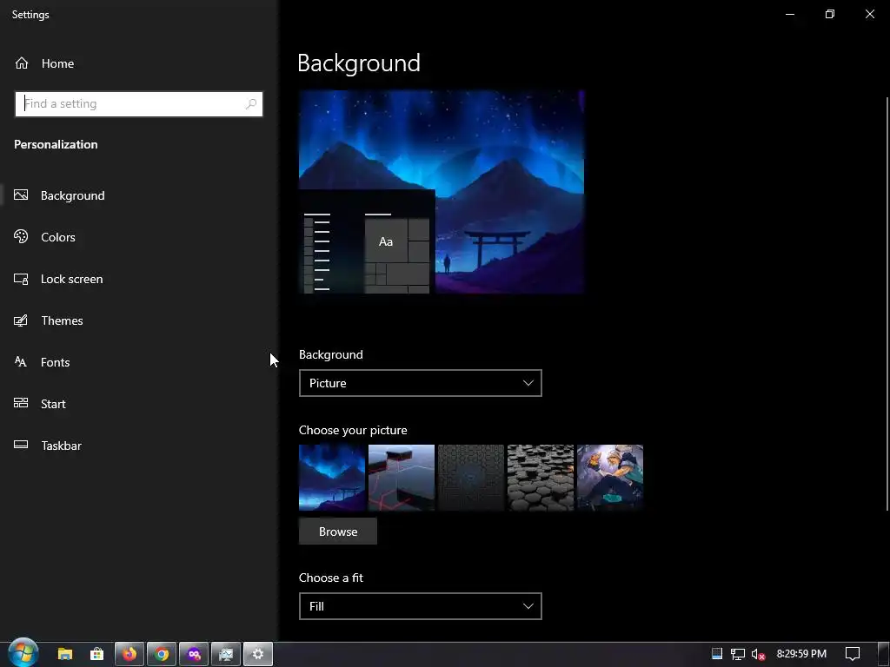Open the Windows Start orb
This screenshot has width=890, height=667.
click(23, 653)
